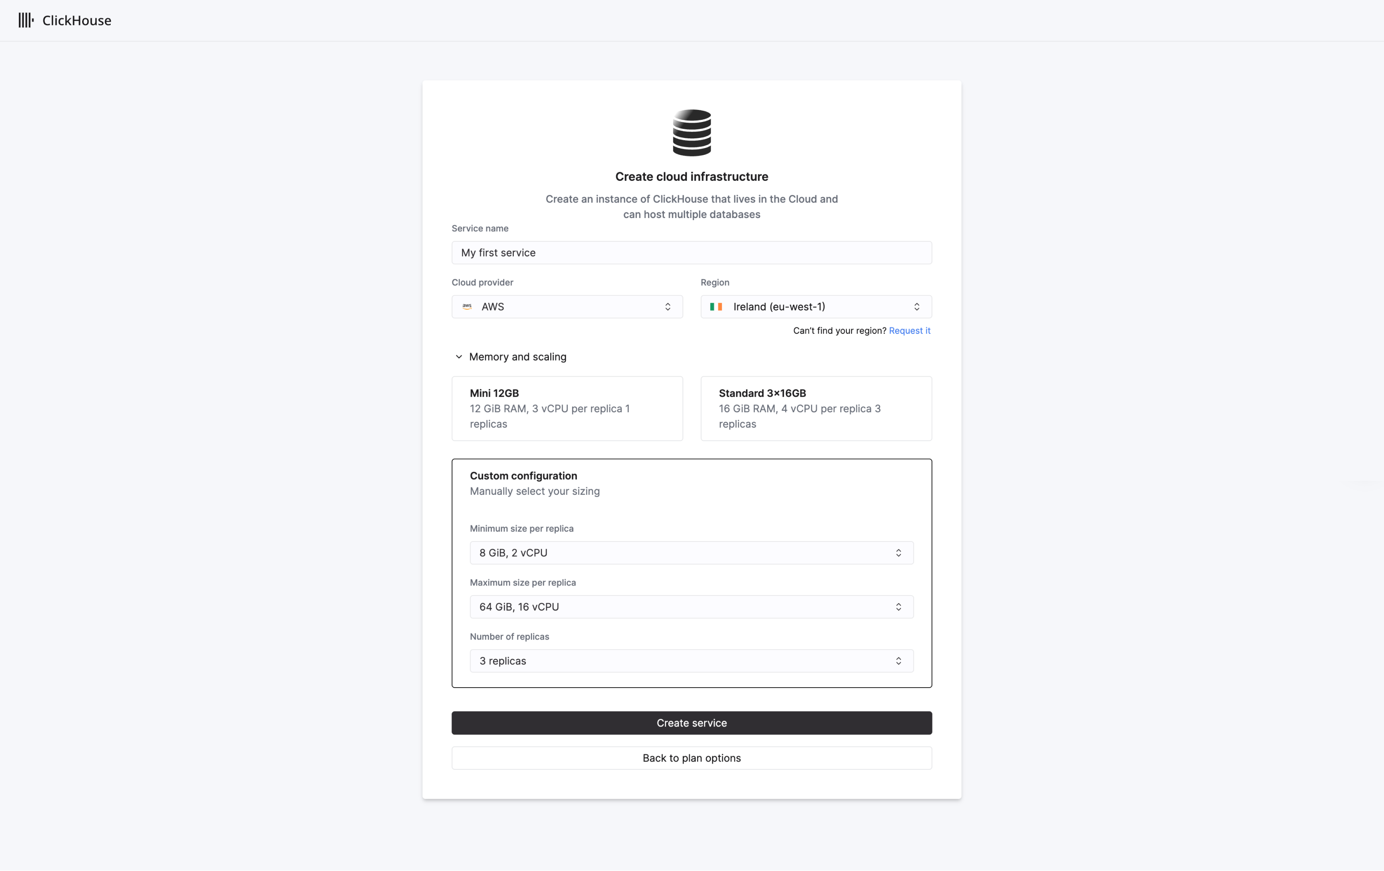Collapse the Memory and scaling section
This screenshot has width=1384, height=871.
(458, 356)
